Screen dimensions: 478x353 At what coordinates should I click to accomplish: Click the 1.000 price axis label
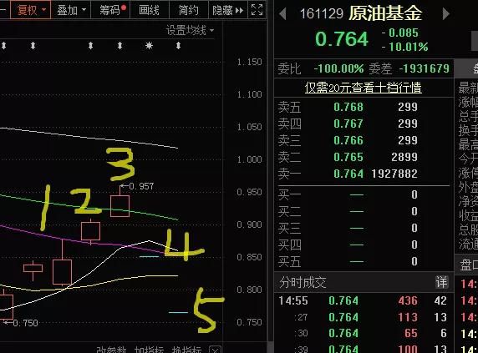pyautogui.click(x=249, y=159)
